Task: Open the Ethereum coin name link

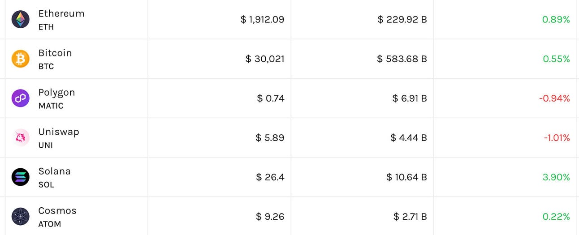Action: [61, 14]
